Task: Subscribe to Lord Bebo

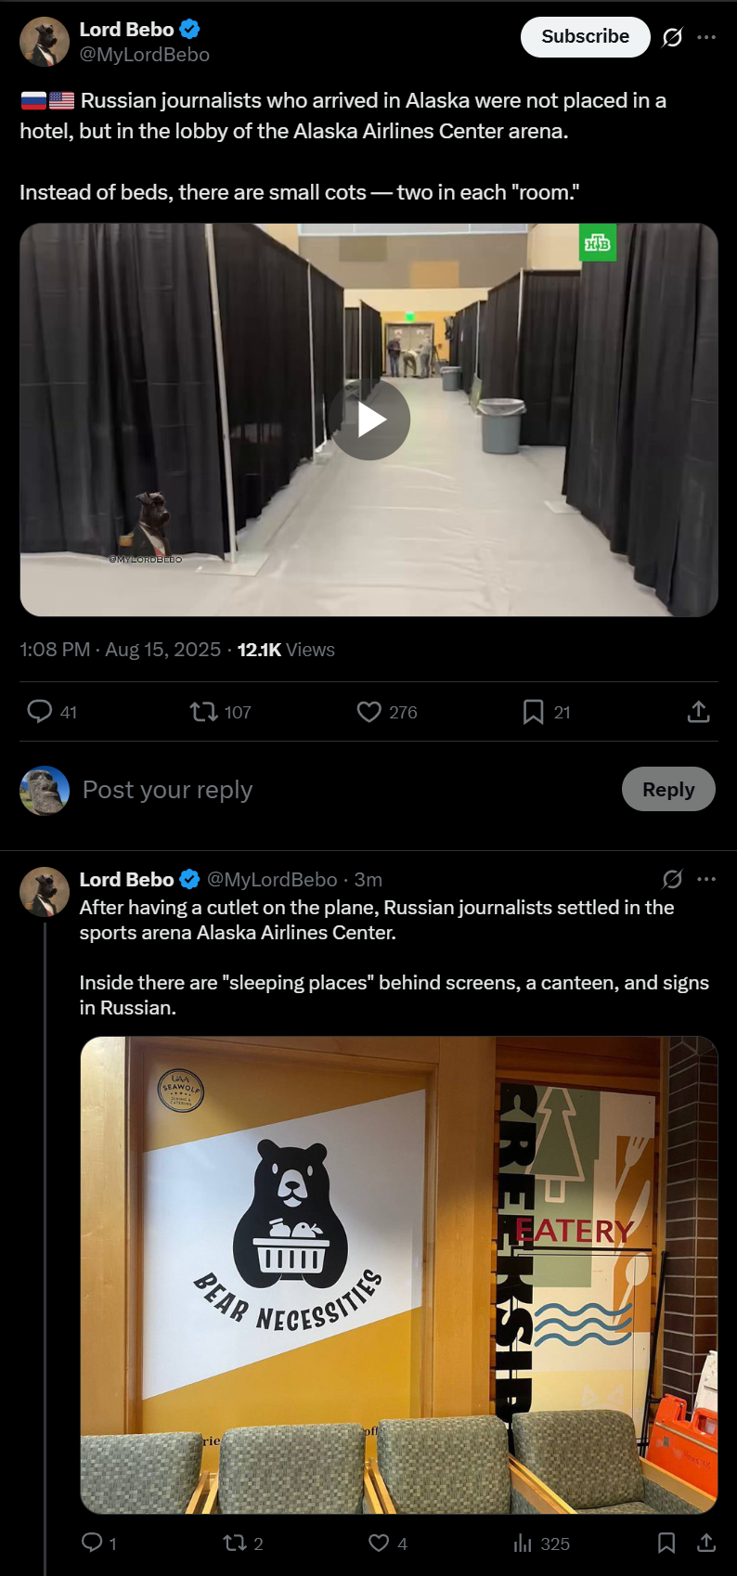Action: [x=585, y=37]
